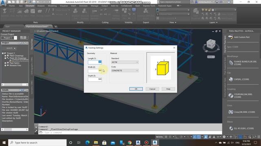The width and height of the screenshot is (261, 146).
Task: Click the MODEL status bar button
Action: point(159,137)
